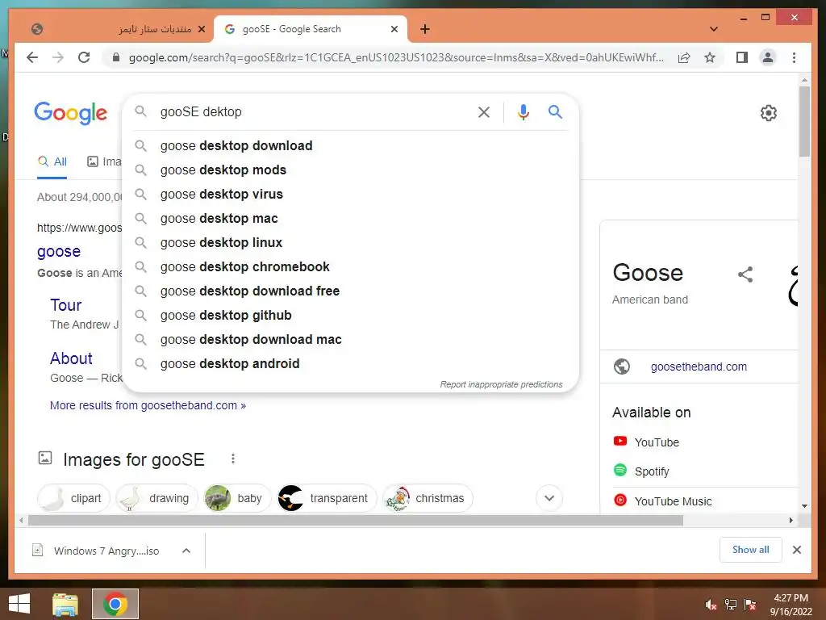This screenshot has height=620, width=826.
Task: Start voice search with the microphone
Action: (523, 111)
